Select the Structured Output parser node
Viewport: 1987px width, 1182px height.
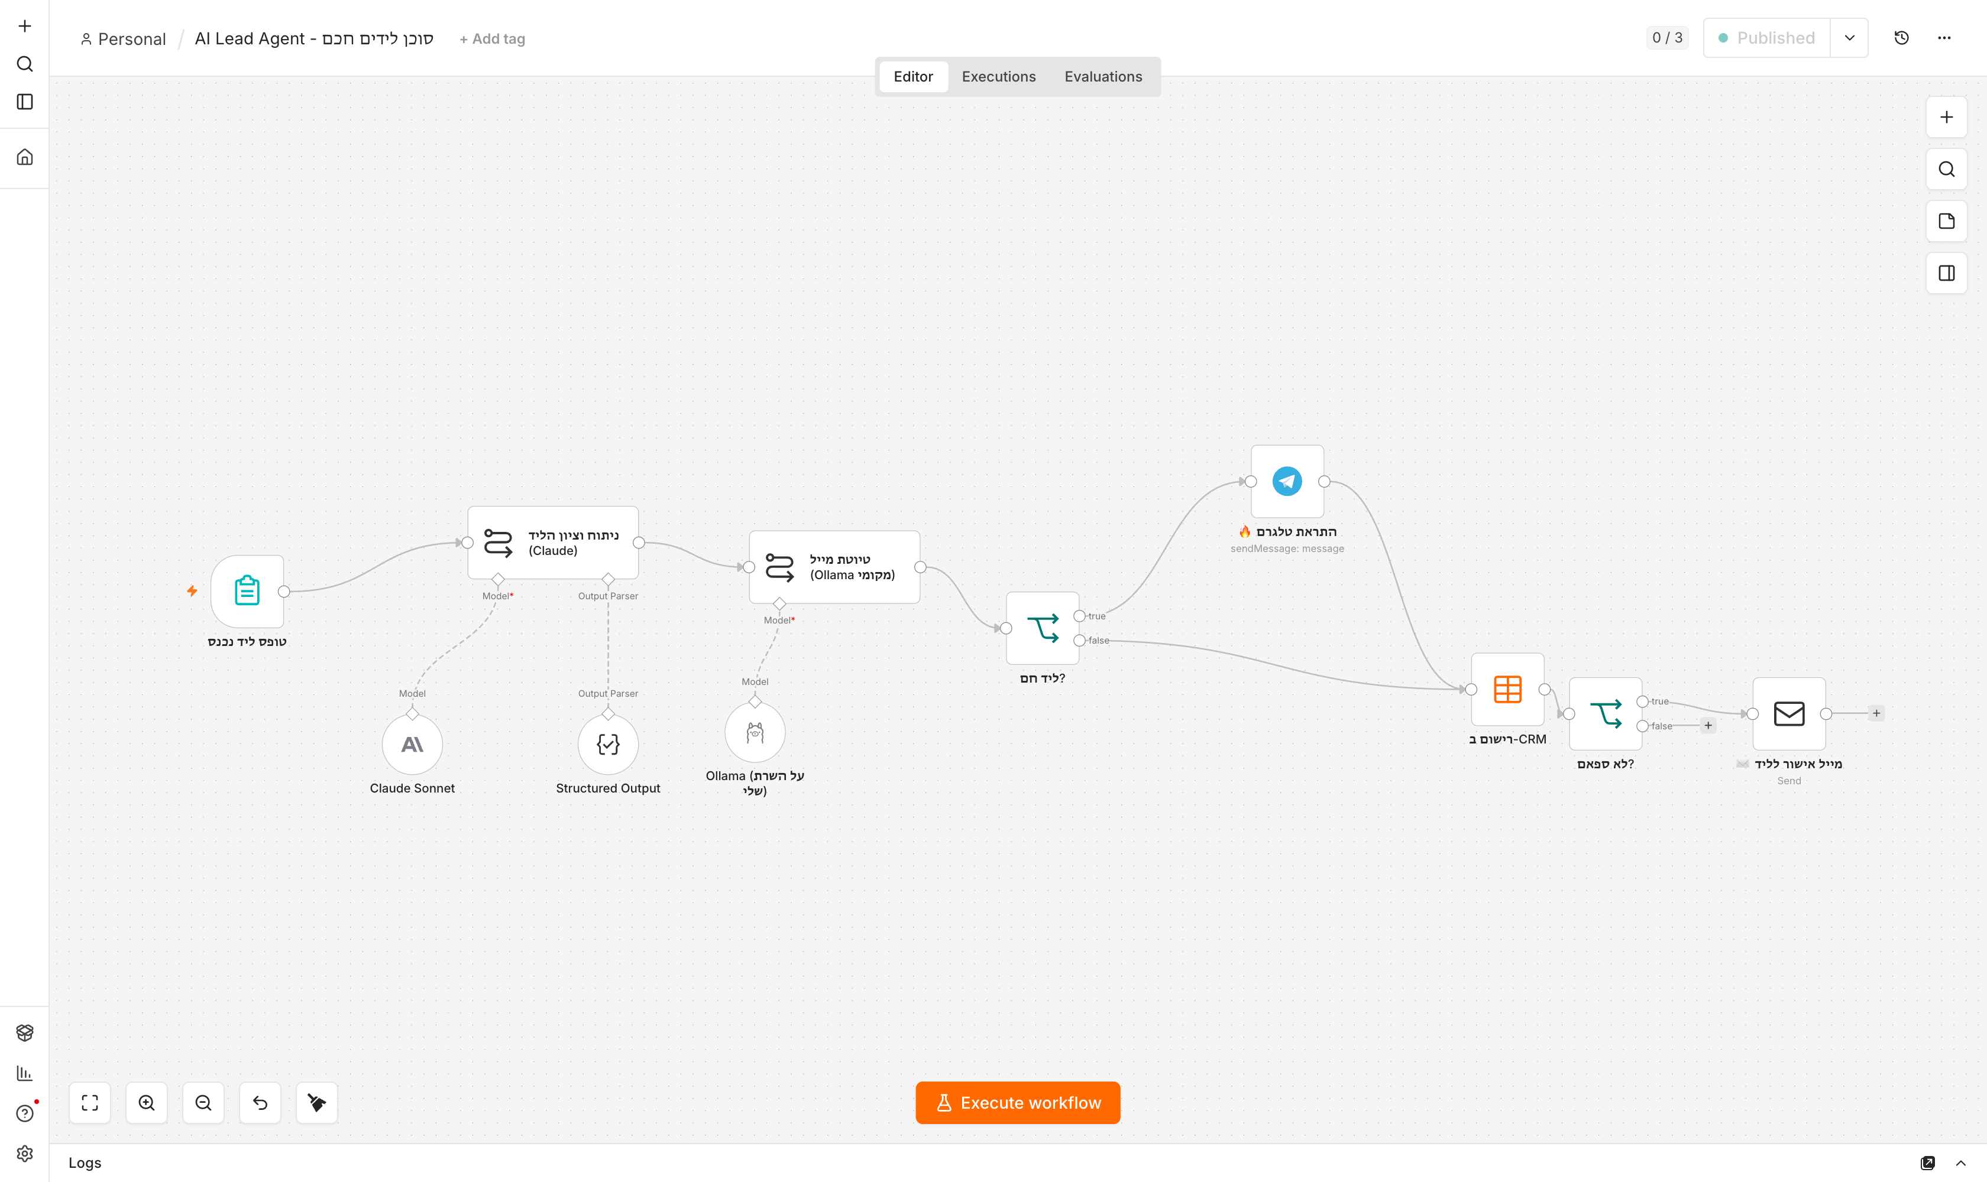tap(608, 744)
